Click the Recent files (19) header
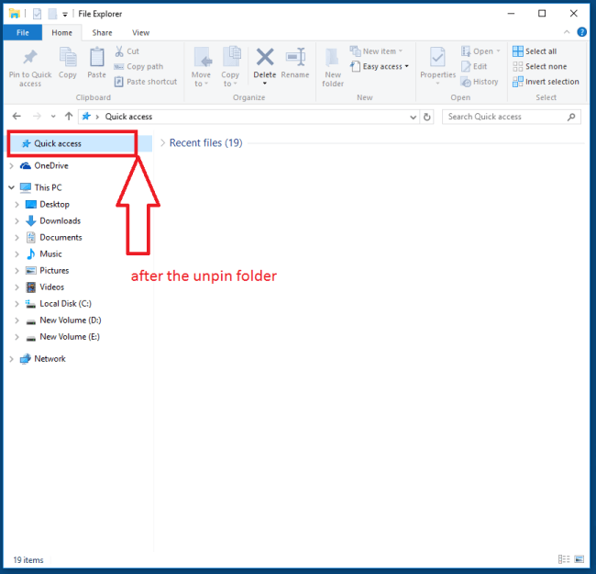The width and height of the screenshot is (596, 574). pyautogui.click(x=205, y=142)
